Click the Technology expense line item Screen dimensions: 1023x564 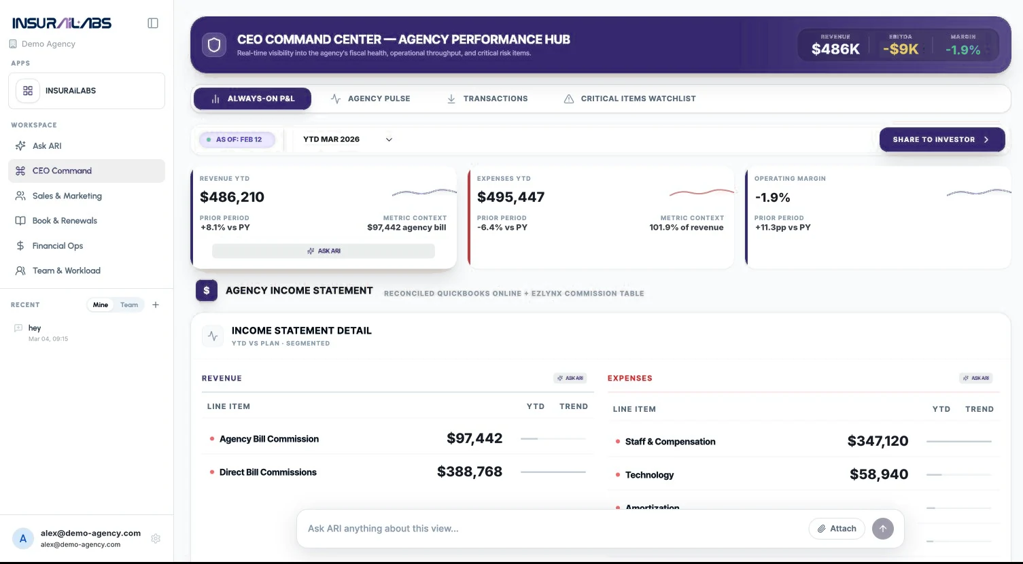tap(649, 475)
